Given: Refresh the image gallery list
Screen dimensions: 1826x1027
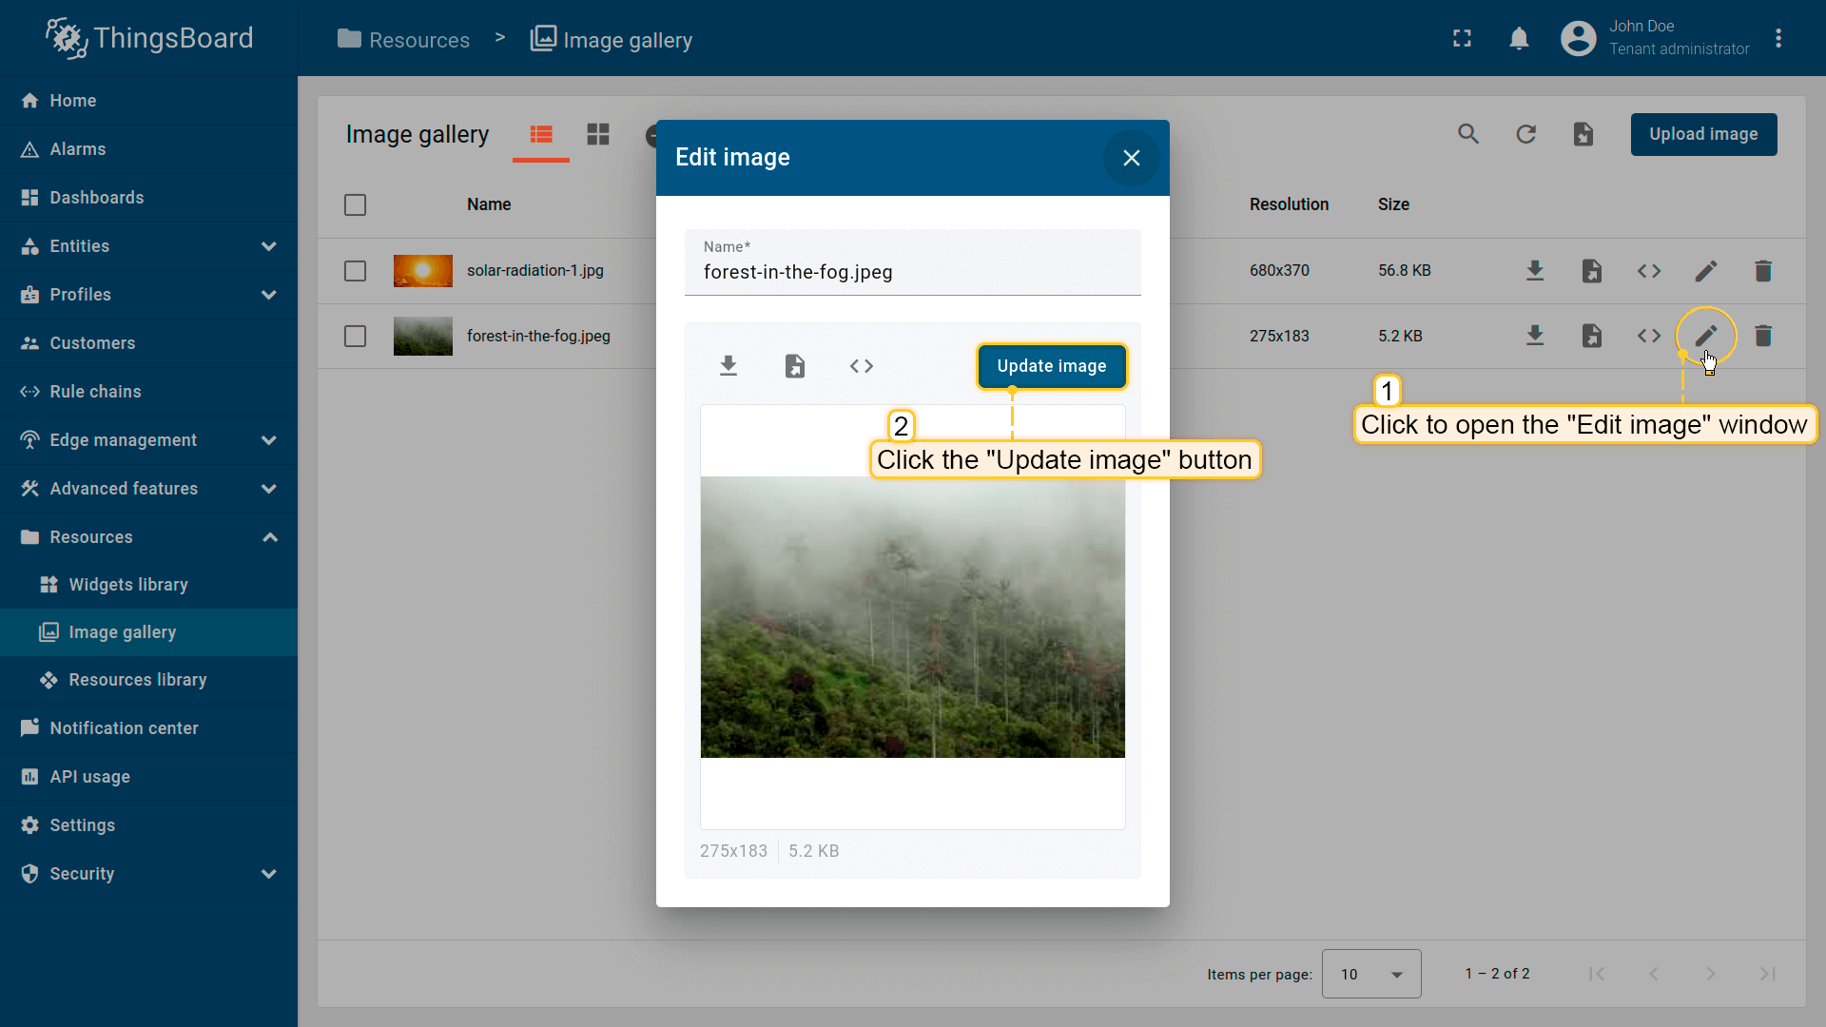Looking at the screenshot, I should point(1525,134).
